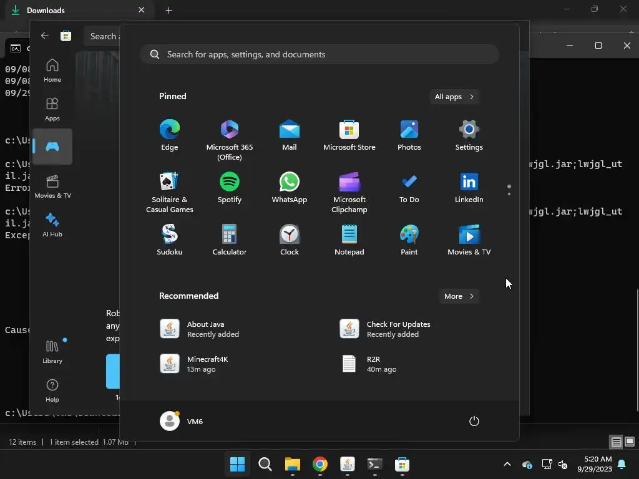Open the Calculator app
Viewport: 639px width, 479px height.
(x=230, y=240)
